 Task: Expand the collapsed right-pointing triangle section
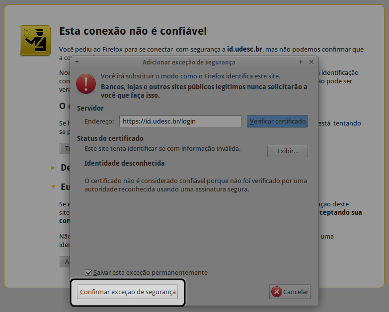pyautogui.click(x=53, y=168)
